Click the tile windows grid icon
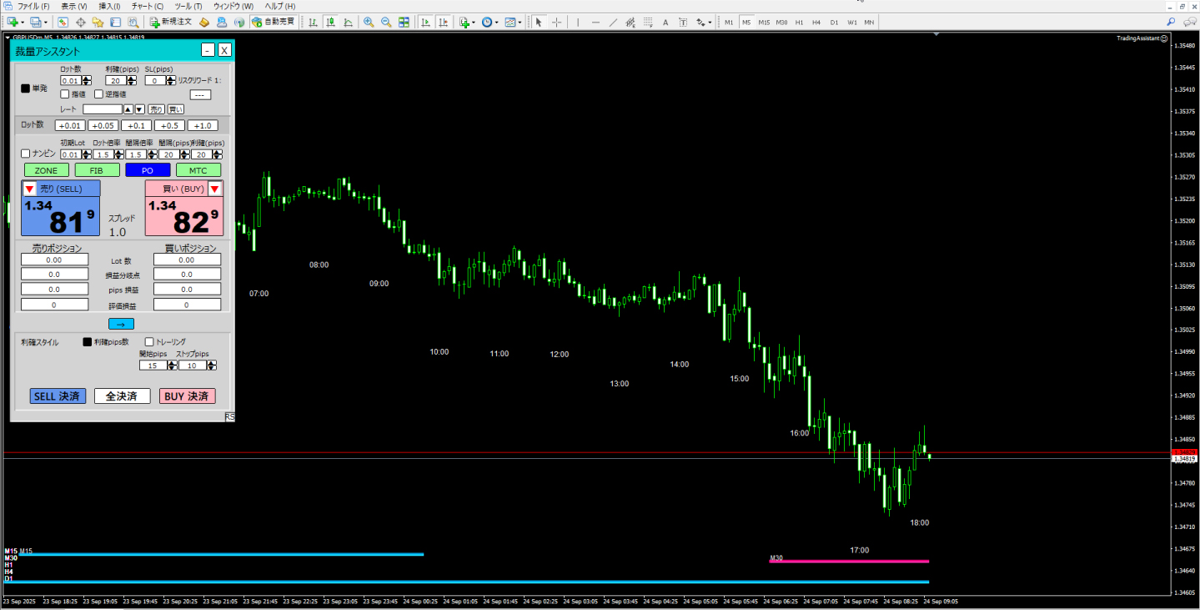 click(404, 22)
